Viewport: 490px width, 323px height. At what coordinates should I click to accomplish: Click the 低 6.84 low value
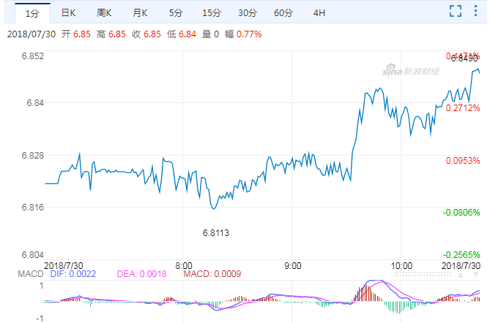point(182,34)
